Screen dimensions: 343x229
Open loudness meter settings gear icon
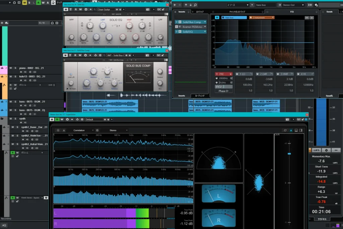[326, 150]
